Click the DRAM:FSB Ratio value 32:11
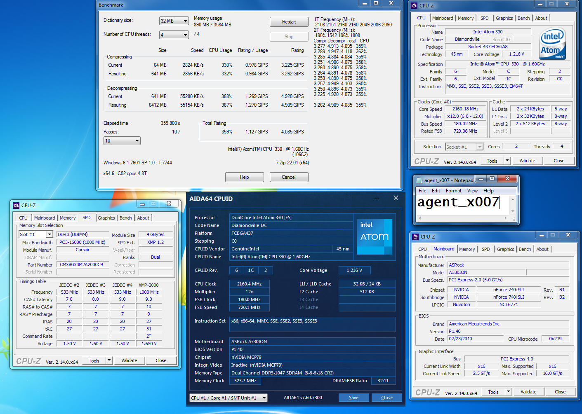The width and height of the screenshot is (582, 414). 383,381
